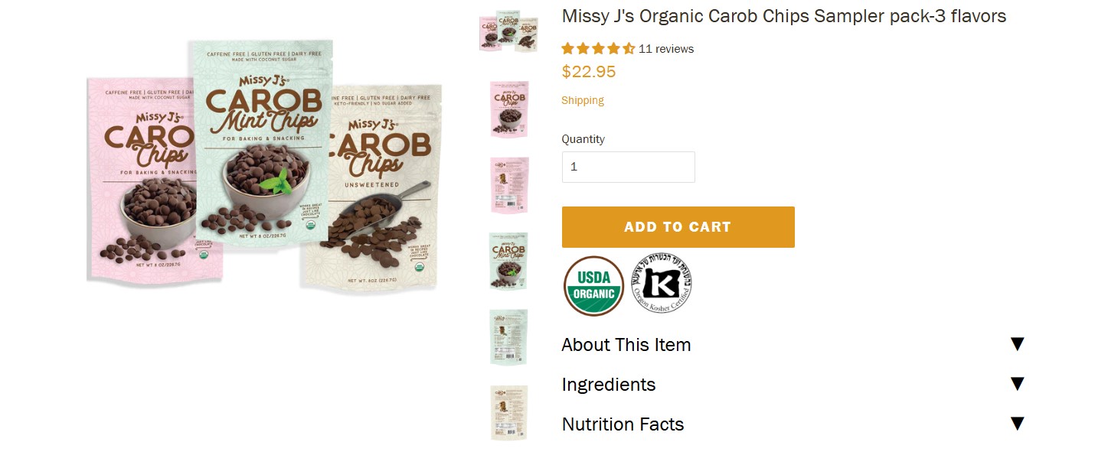Select the three-bag sampler thumbnail
Image resolution: width=1095 pixels, height=455 pixels.
(509, 31)
